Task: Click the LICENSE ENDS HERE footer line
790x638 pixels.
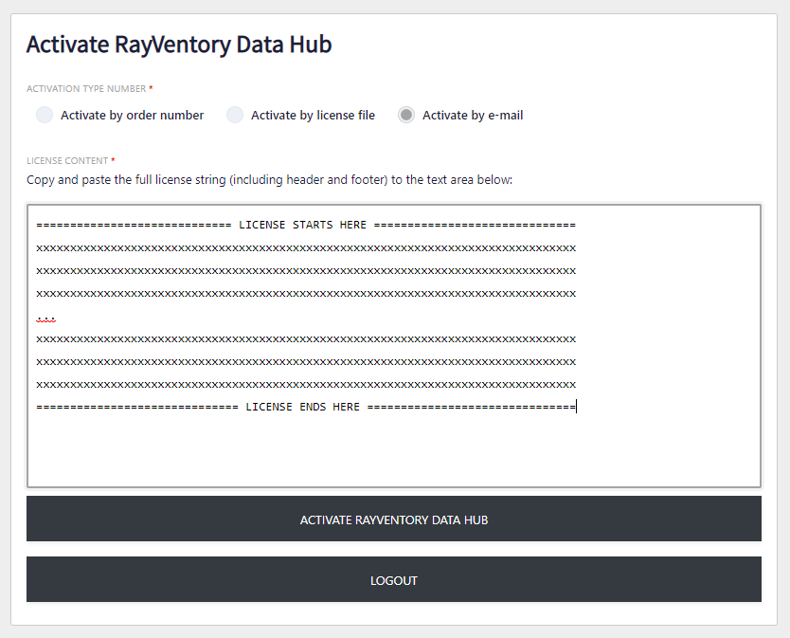Action: (x=303, y=407)
